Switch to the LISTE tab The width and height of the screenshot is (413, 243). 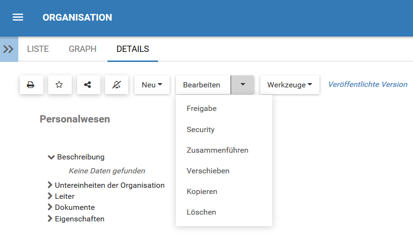[38, 49]
